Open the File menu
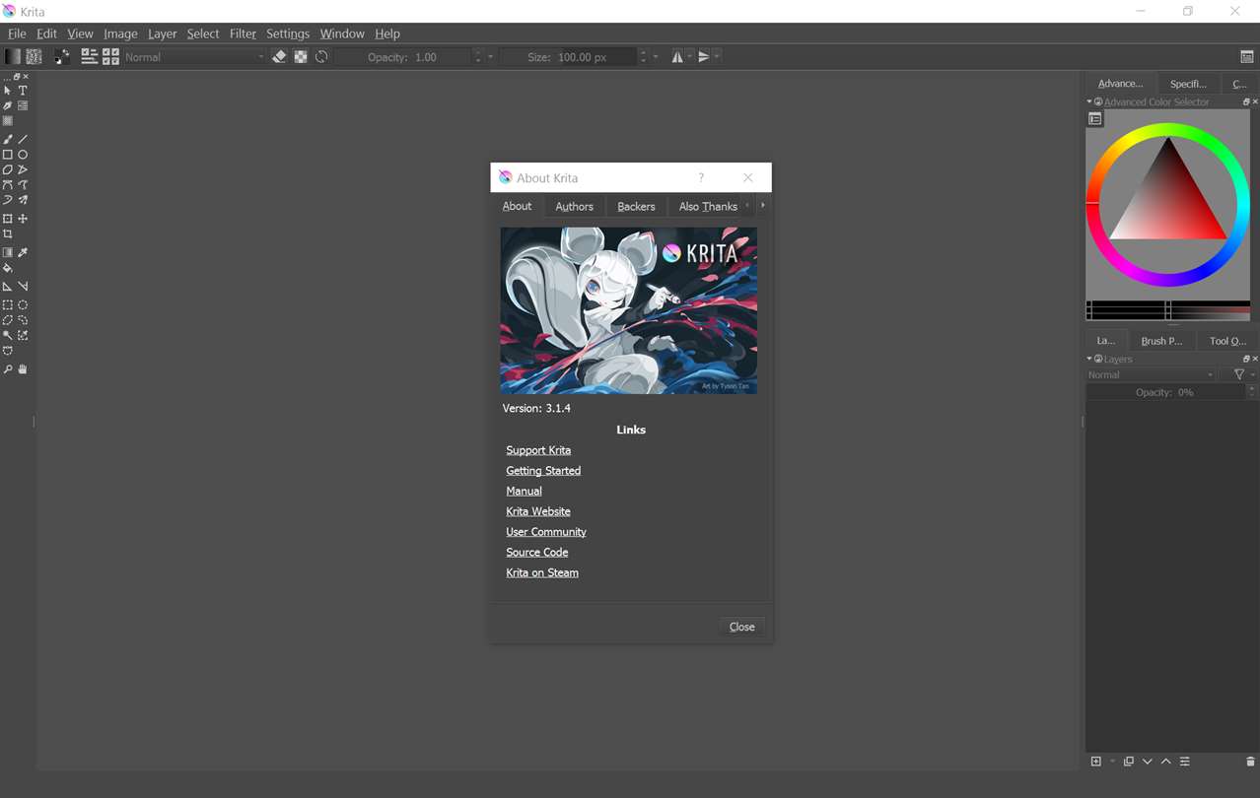This screenshot has width=1260, height=798. 17,33
